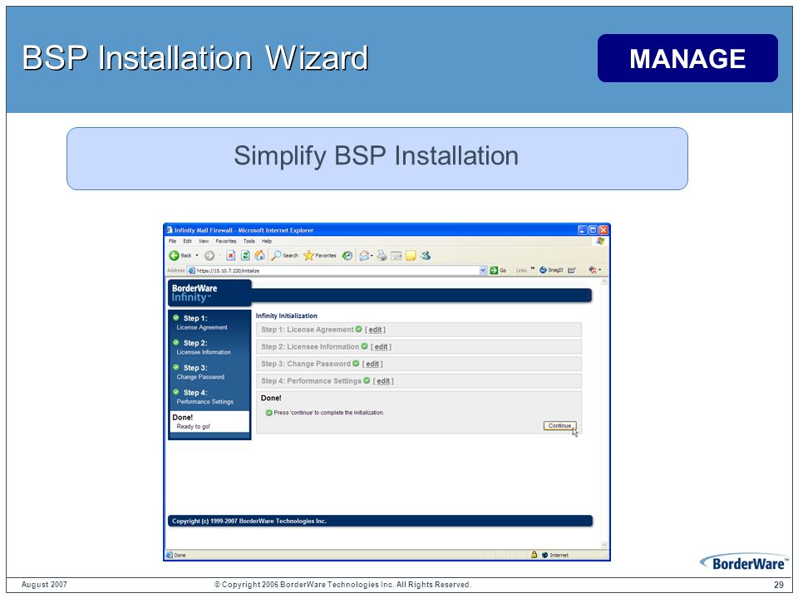
Task: Select Step 3 Change Password in sidebar
Action: [209, 372]
